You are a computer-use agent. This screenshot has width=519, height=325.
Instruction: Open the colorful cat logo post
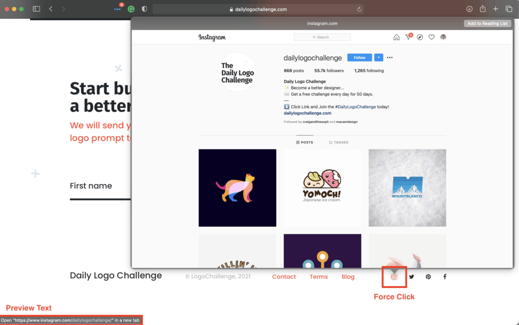[x=237, y=188]
